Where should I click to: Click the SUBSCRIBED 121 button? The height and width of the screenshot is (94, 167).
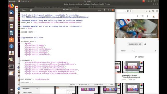coord(135,44)
